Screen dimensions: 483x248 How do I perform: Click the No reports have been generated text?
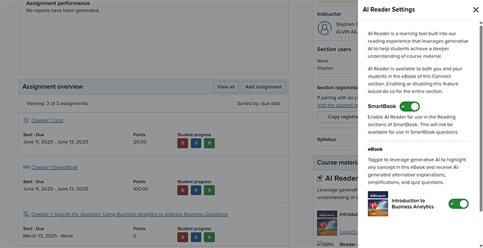point(63,10)
